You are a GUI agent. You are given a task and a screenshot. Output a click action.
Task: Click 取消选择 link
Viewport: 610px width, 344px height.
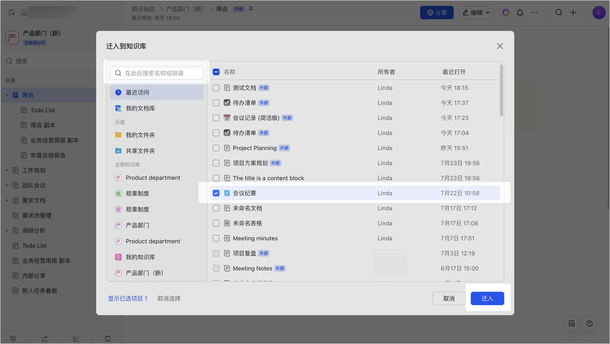click(x=169, y=298)
